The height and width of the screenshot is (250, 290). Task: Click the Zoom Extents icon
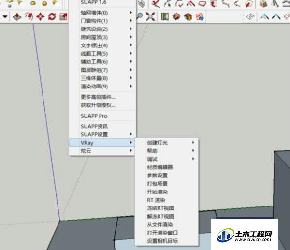150,16
